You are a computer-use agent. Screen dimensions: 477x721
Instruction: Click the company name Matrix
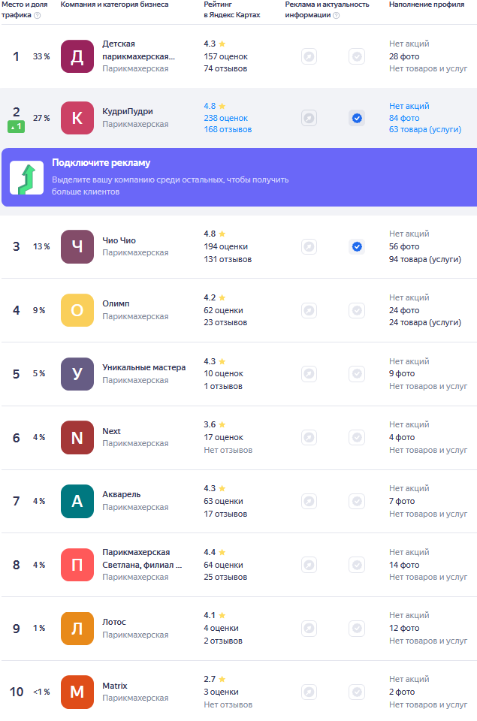coord(114,686)
